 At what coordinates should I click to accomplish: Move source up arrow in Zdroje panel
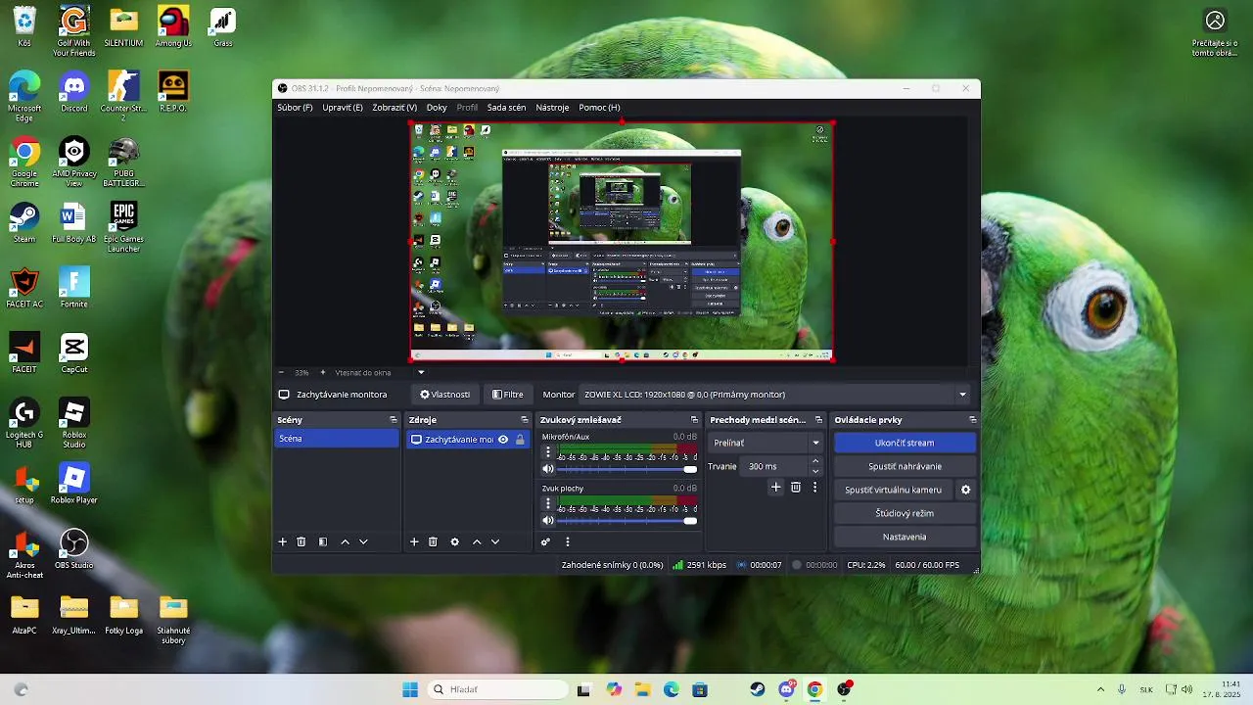pyautogui.click(x=477, y=541)
